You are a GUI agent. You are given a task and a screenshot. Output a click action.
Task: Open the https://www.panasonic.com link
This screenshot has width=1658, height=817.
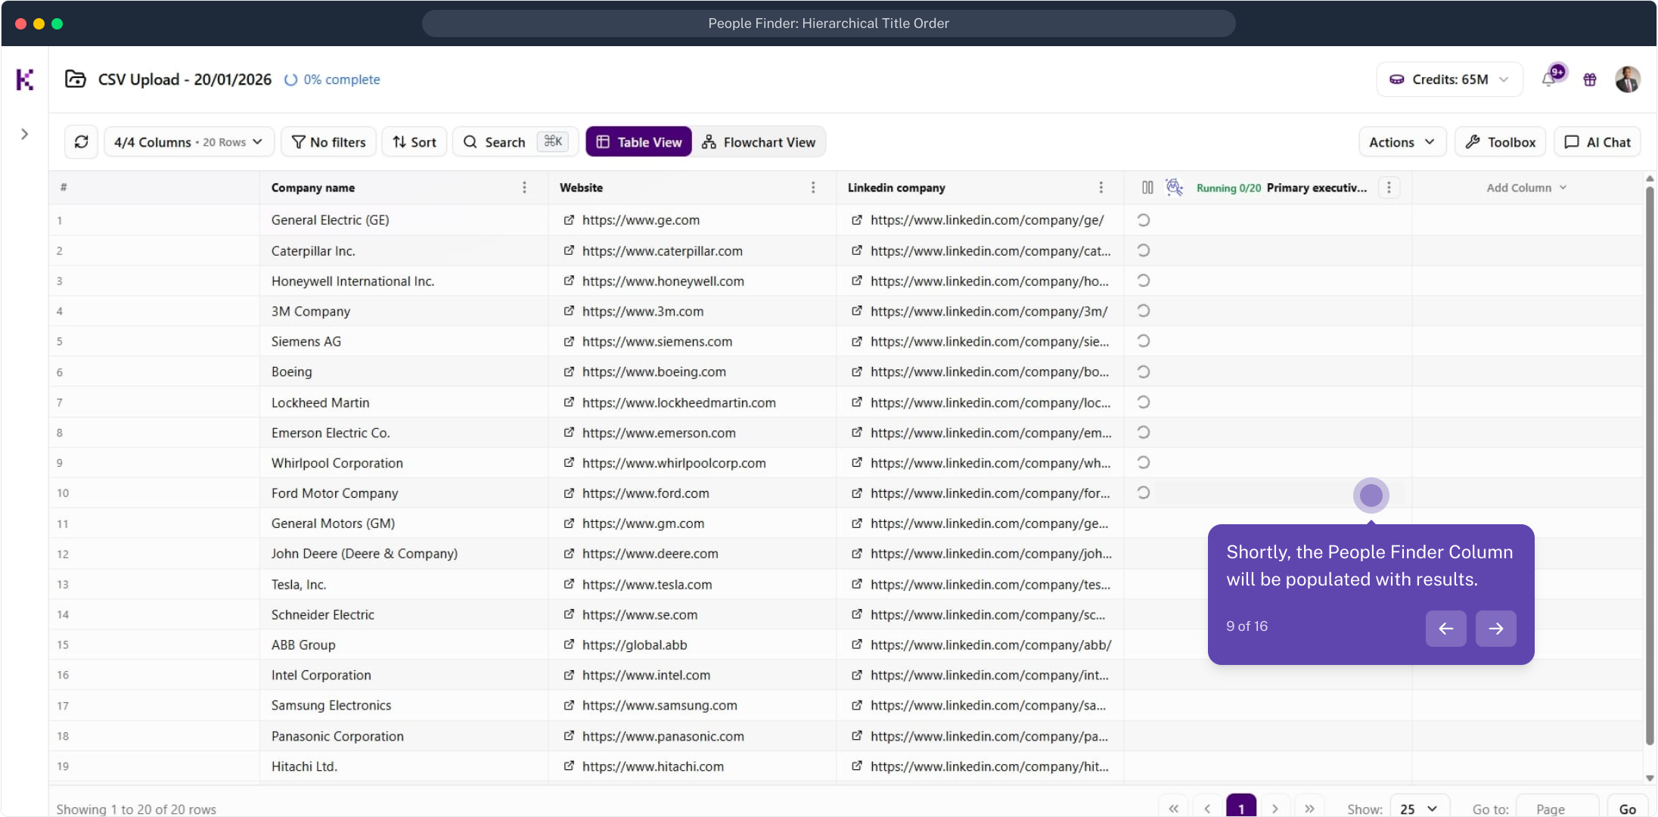click(x=663, y=736)
